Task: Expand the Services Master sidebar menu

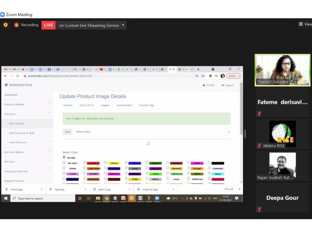Action: pos(27,152)
